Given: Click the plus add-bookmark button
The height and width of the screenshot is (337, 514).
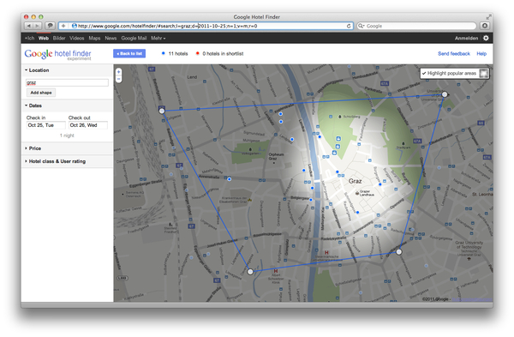Looking at the screenshot, I should (x=63, y=26).
